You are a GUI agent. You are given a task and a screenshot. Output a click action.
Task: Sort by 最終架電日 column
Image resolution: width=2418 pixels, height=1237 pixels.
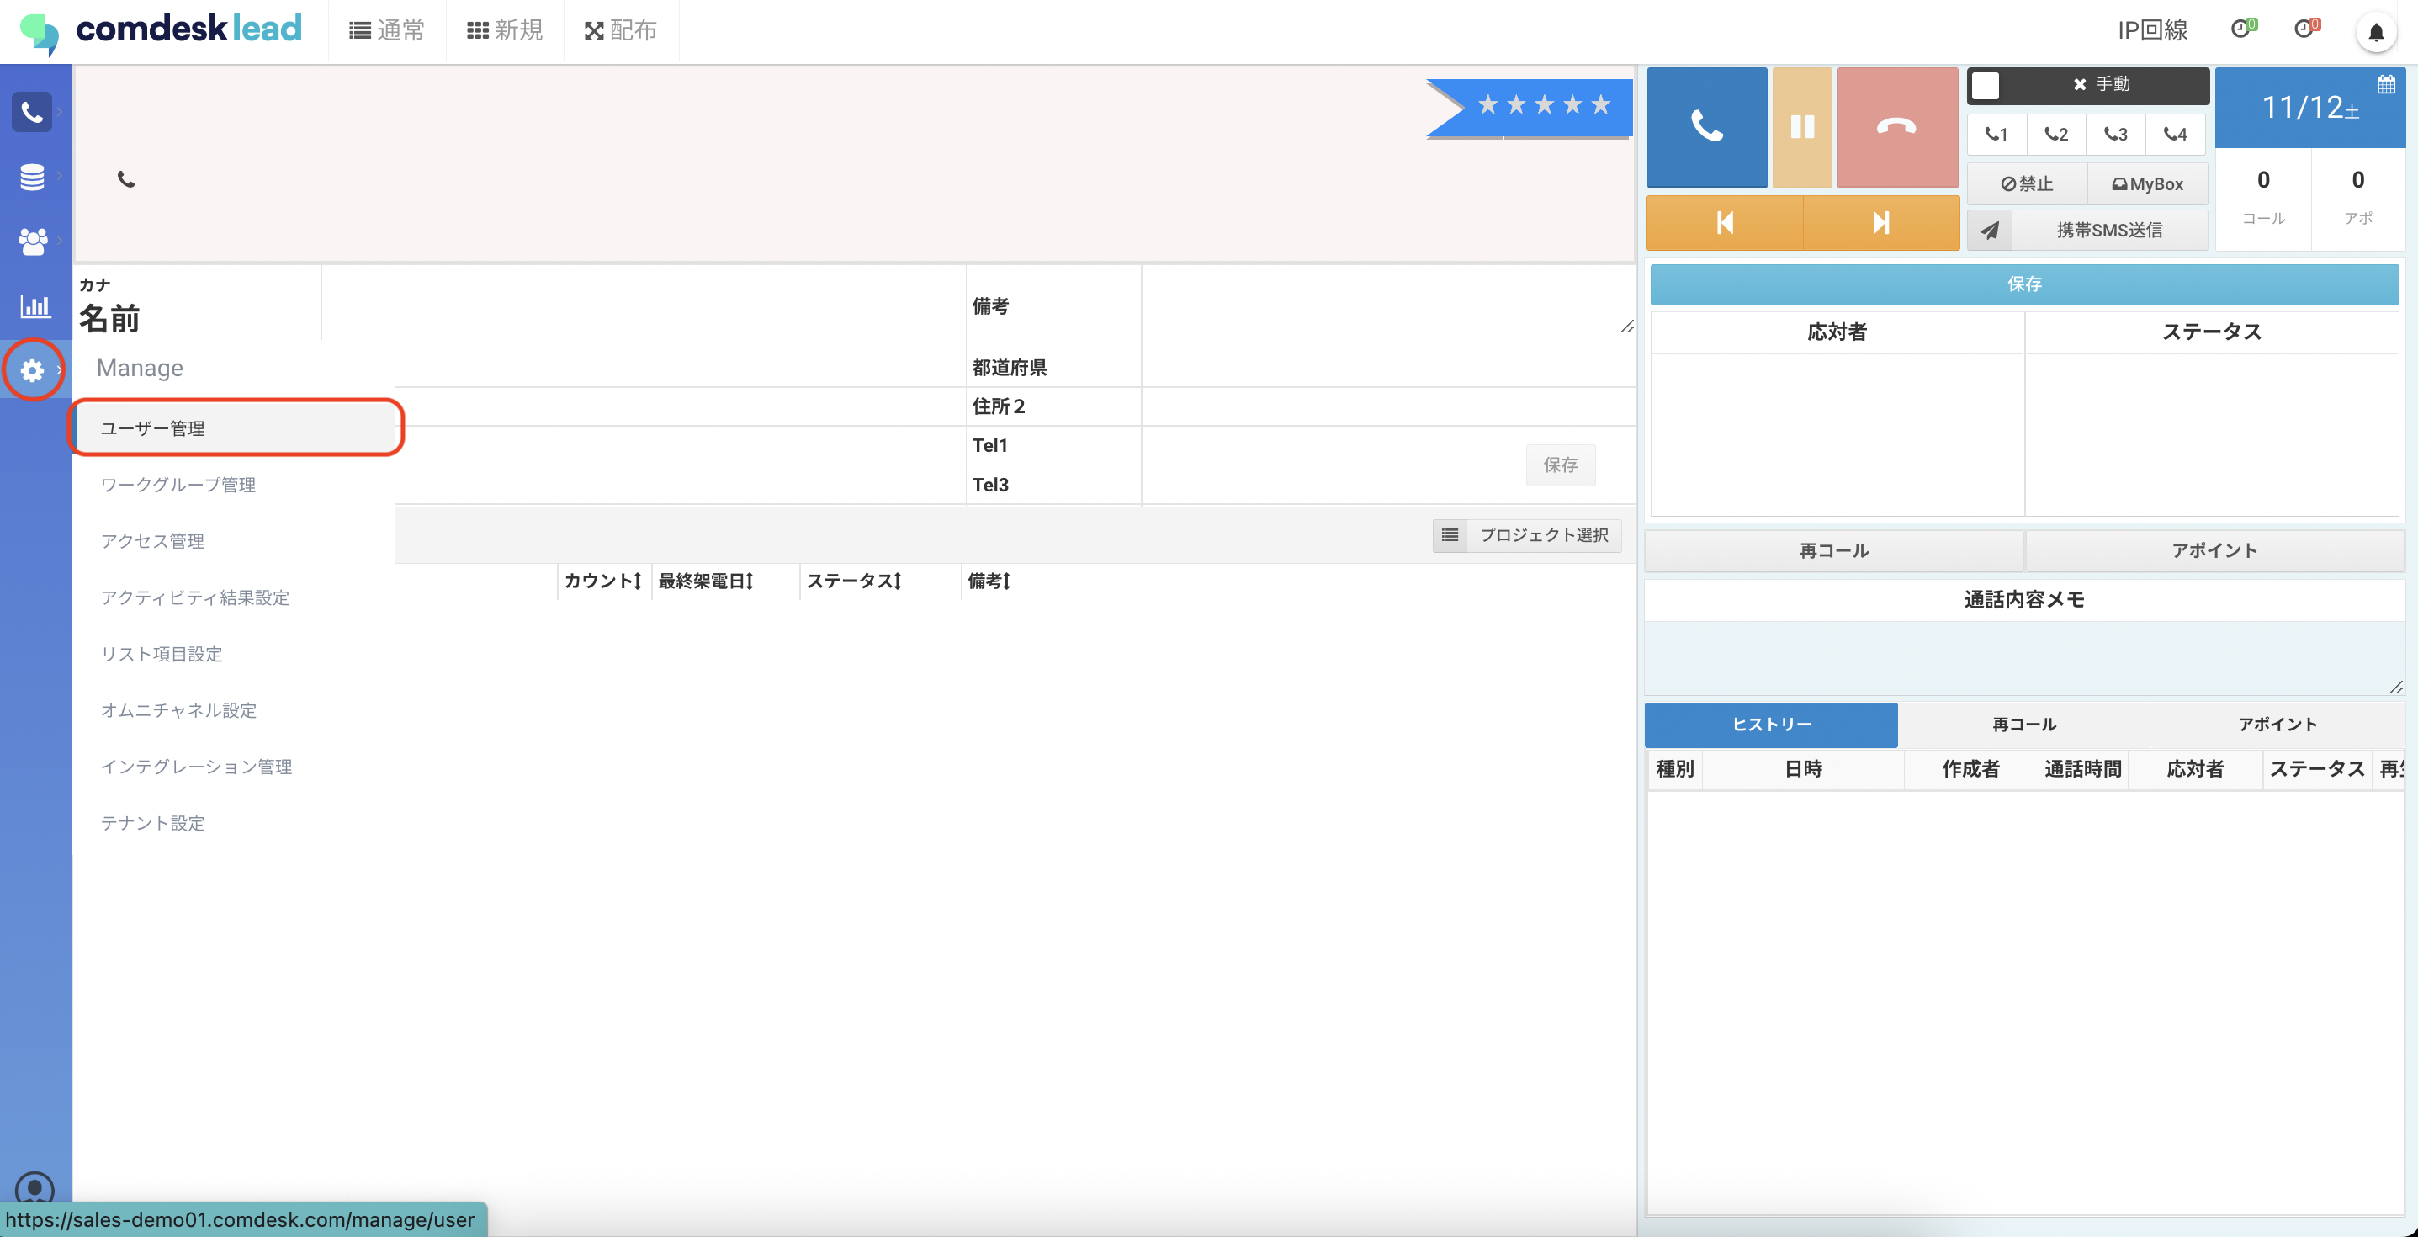pyautogui.click(x=705, y=581)
